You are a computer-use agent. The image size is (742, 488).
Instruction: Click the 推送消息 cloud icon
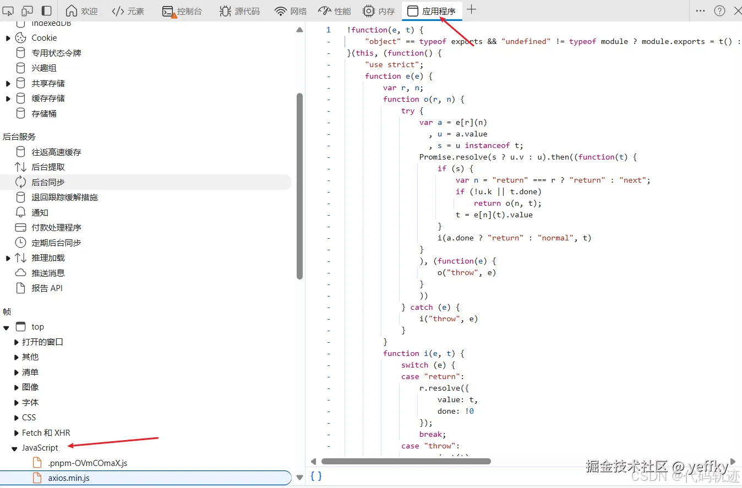click(20, 273)
